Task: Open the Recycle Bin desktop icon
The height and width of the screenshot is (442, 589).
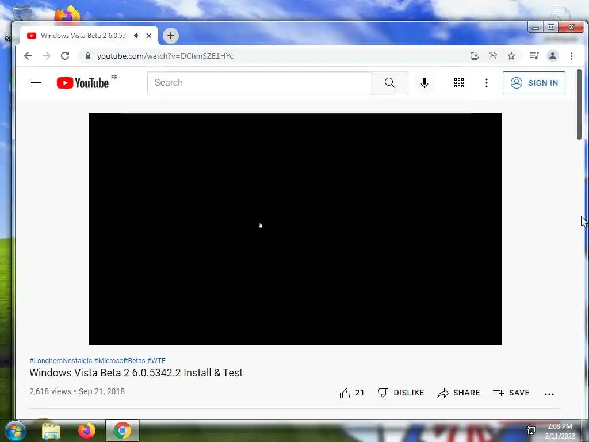Action: [22, 13]
